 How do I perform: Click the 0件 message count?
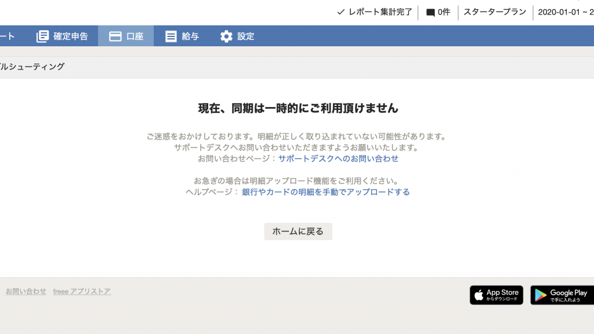[x=444, y=12]
